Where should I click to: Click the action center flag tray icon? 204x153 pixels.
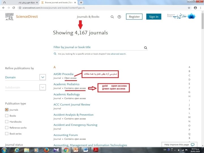tap(186, 150)
